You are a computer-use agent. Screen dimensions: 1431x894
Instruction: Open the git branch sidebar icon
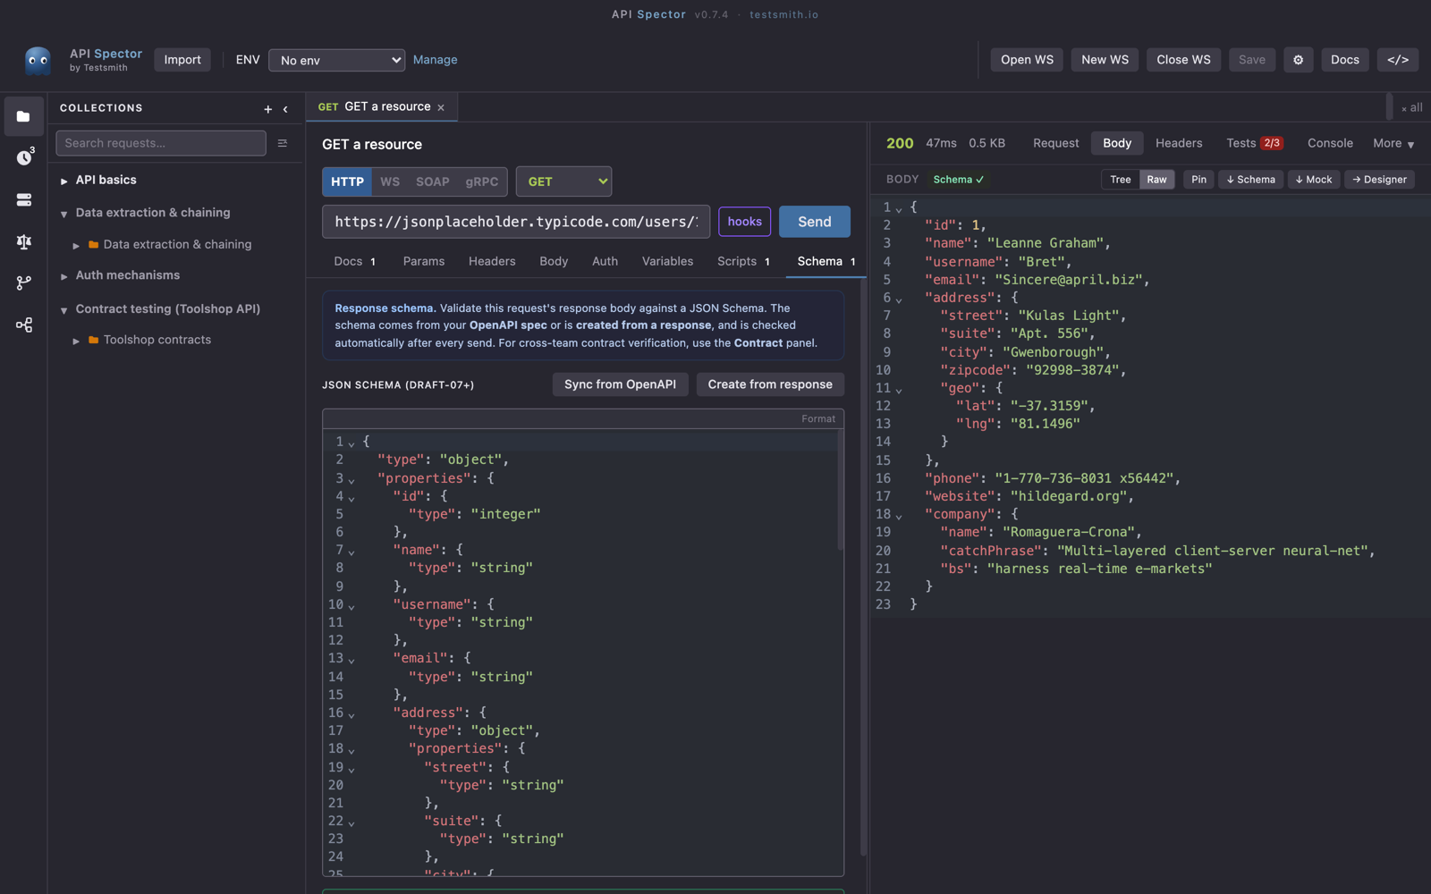(x=23, y=283)
